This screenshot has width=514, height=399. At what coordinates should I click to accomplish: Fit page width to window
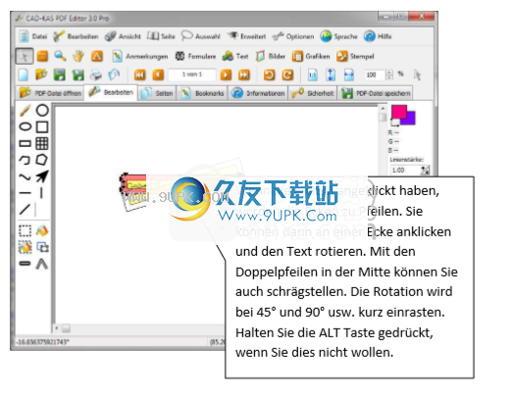349,75
